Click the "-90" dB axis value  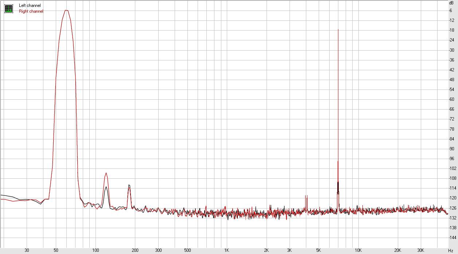point(451,149)
